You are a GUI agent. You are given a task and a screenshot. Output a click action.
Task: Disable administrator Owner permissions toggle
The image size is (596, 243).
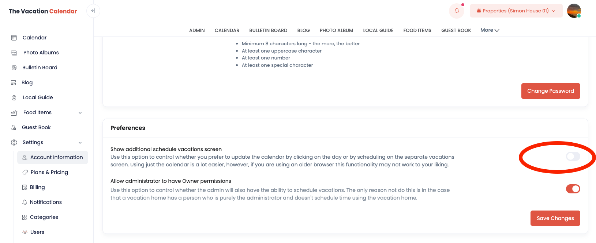coord(573,189)
